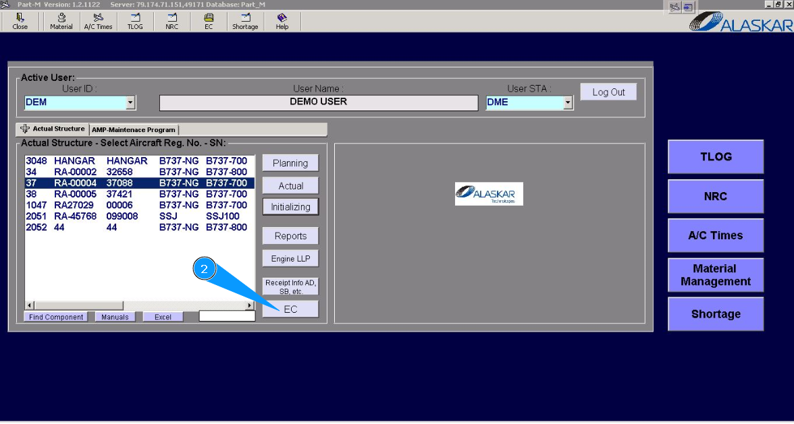Click the Alaskar Technologies logo in the panel
Screen dimensions: 794x424
[x=489, y=194]
